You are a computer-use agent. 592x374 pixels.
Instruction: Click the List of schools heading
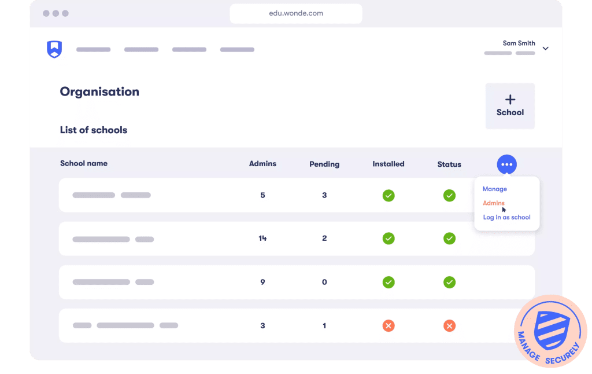(x=94, y=130)
